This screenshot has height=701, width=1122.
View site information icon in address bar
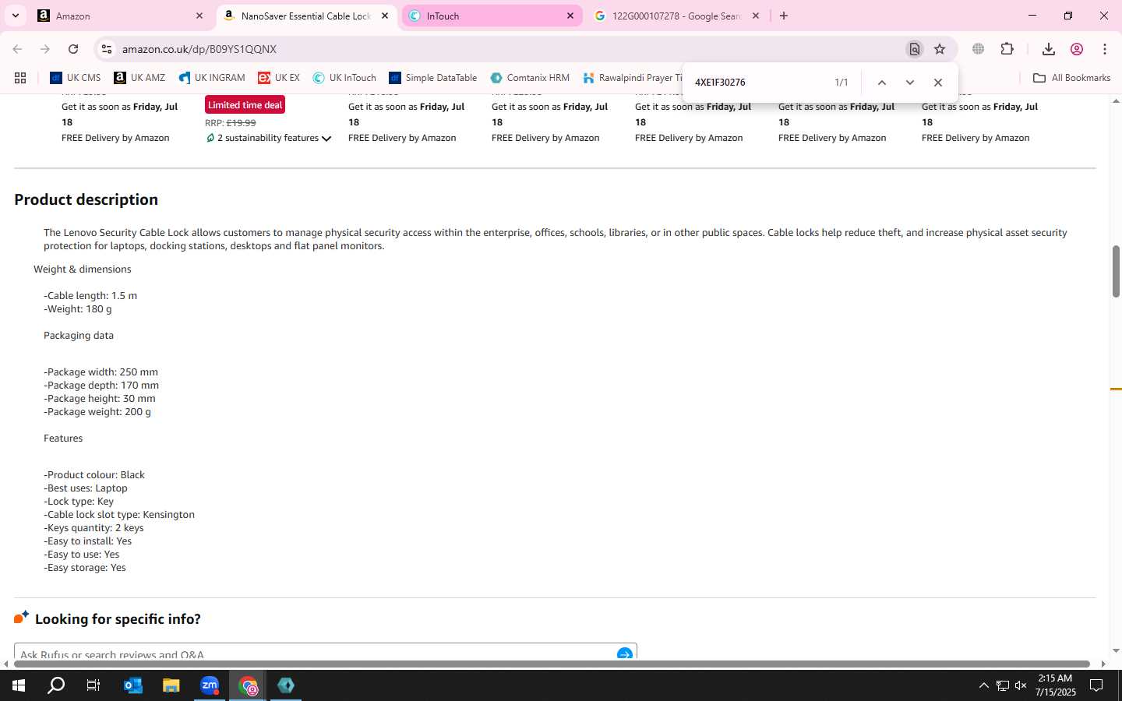click(107, 49)
